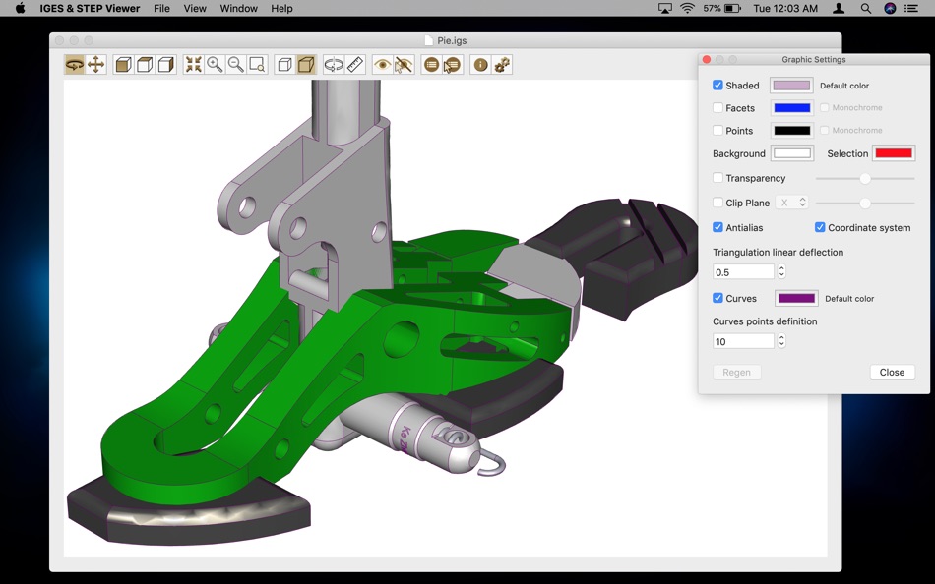
Task: Enable the Transparency checkbox
Action: pos(717,178)
